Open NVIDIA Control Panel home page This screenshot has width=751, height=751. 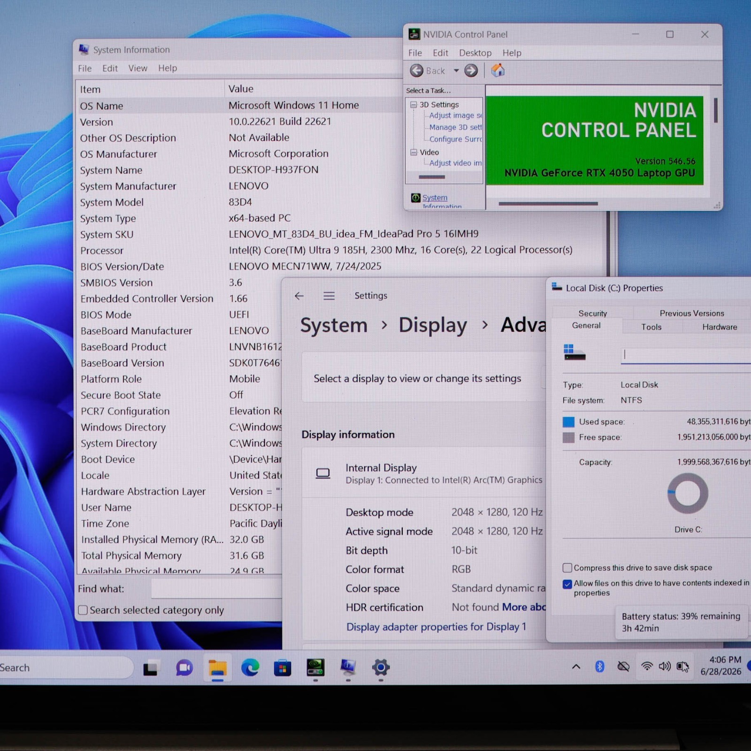click(x=498, y=70)
